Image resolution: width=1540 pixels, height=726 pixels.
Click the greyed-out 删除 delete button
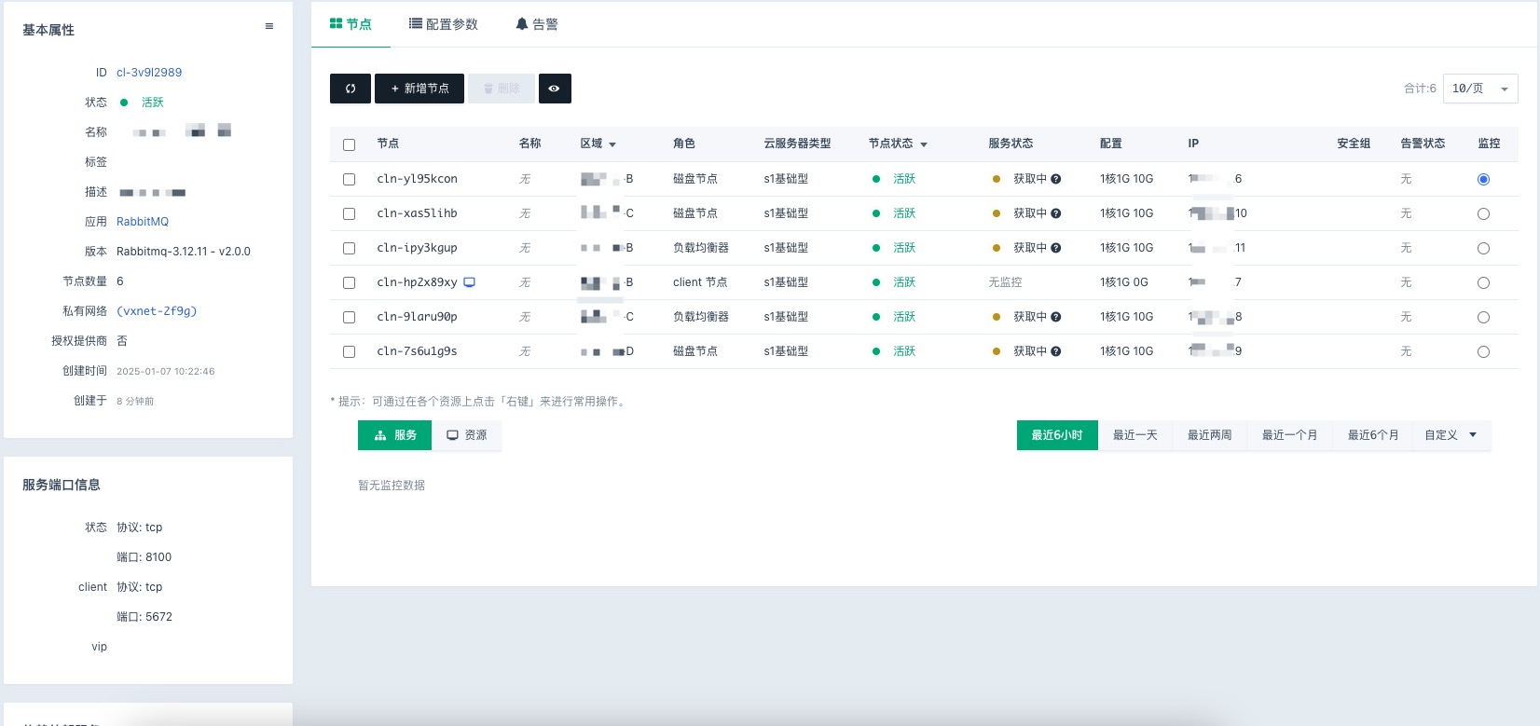pos(502,89)
